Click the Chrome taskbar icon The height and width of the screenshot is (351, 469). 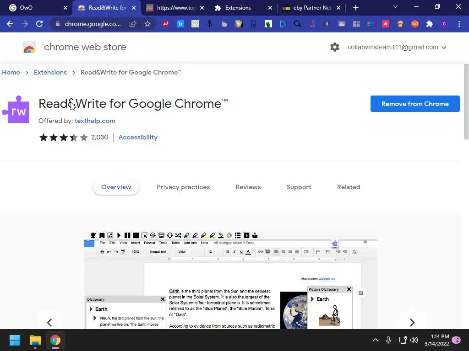55,340
